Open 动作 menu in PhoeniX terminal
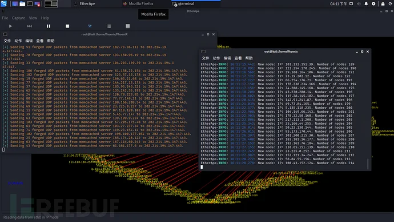This screenshot has height=222, width=394. click(18, 41)
